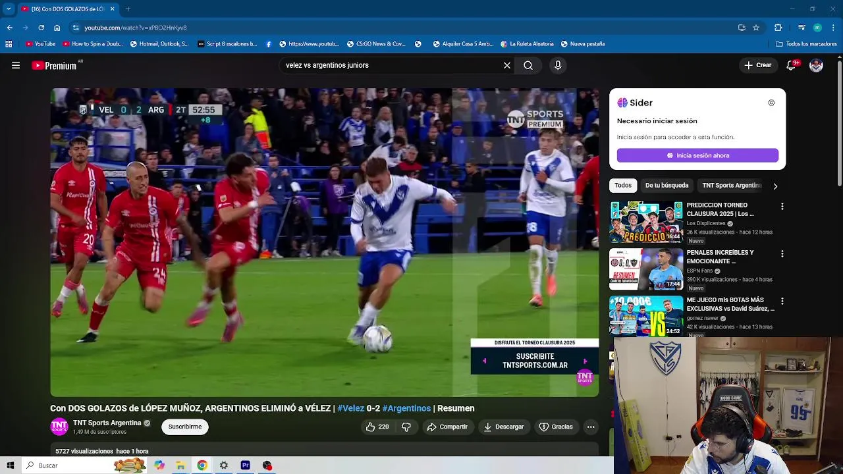Go to the browser home page

pos(57,28)
